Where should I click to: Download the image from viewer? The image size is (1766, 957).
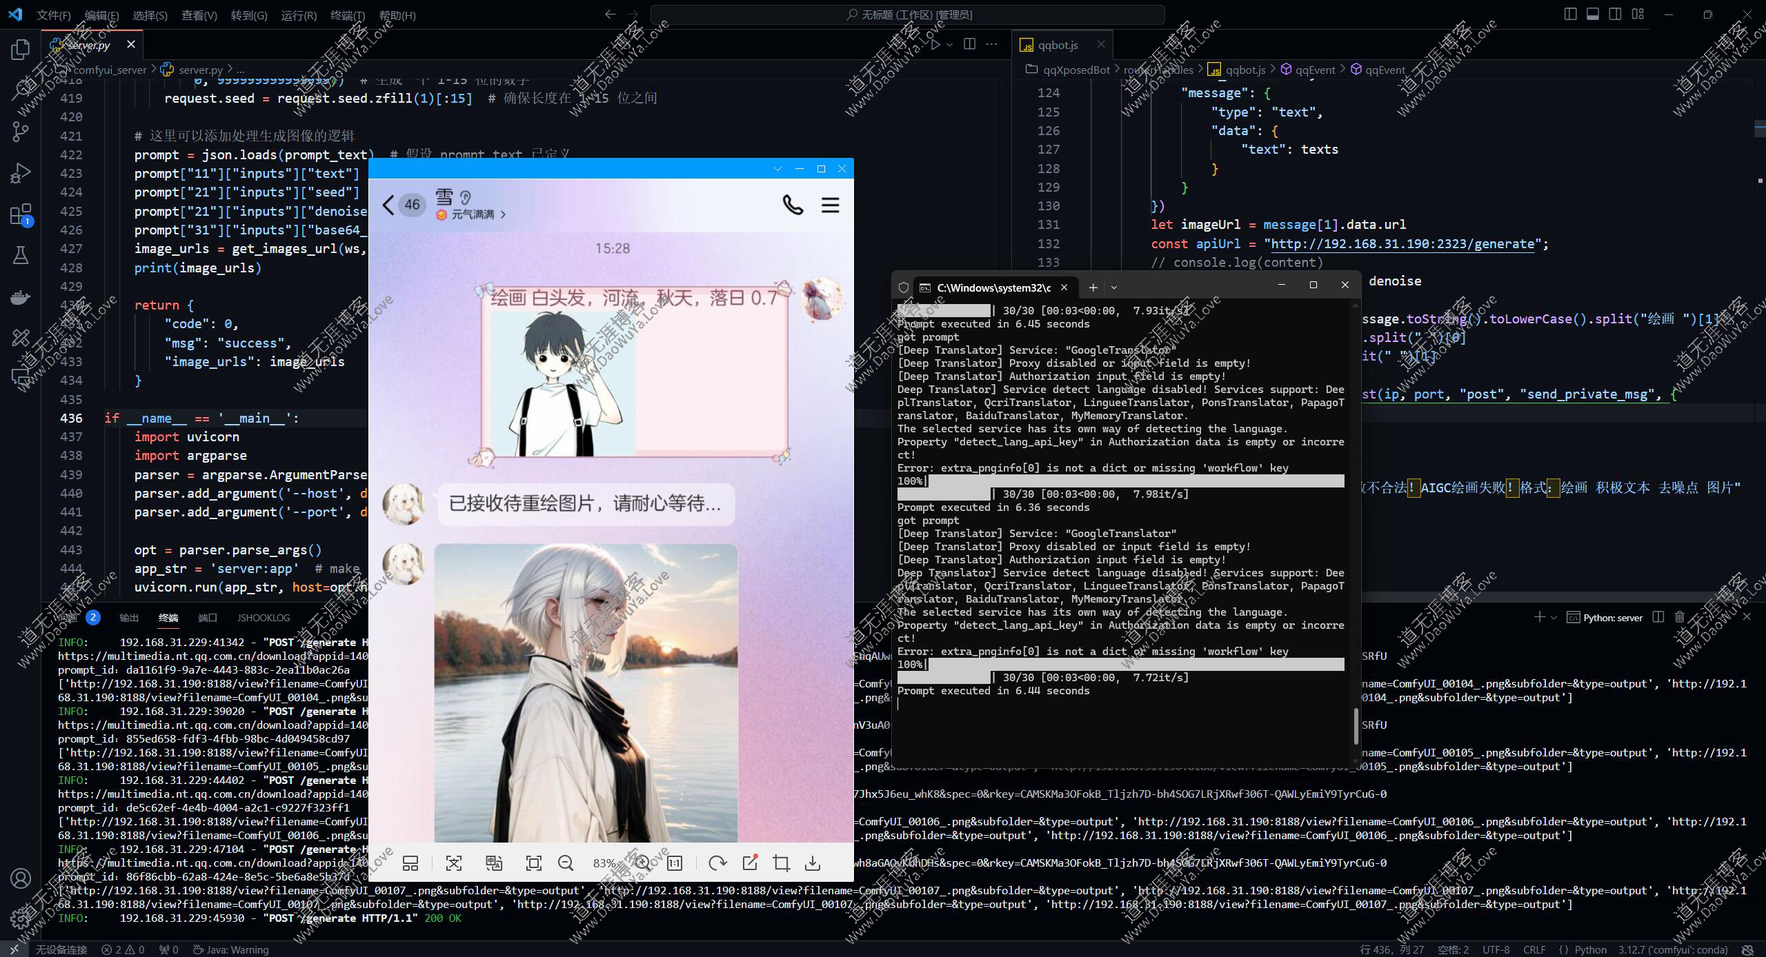[x=813, y=863]
